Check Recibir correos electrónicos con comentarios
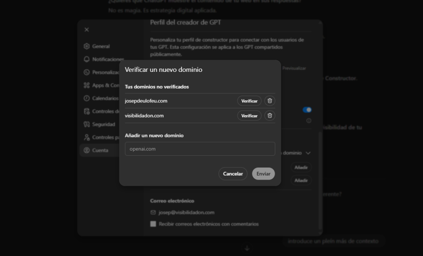 153,224
